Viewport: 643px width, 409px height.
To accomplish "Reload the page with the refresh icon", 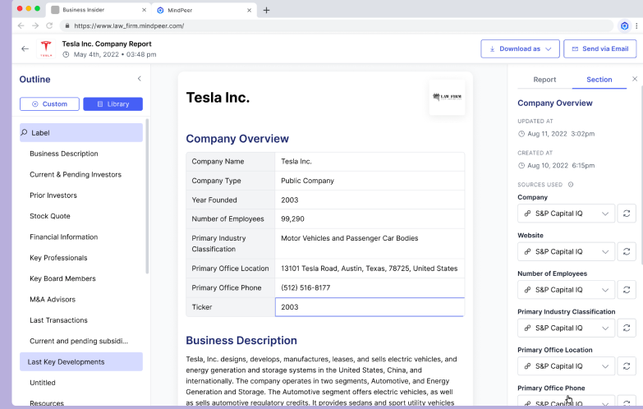I will [49, 25].
